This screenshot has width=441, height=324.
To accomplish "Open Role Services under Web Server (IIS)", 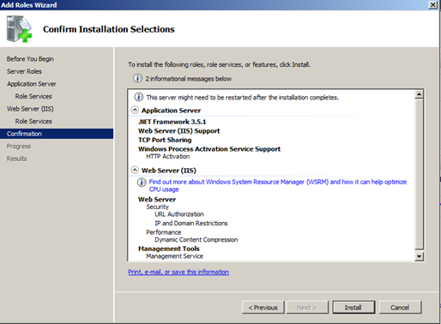I will point(33,121).
